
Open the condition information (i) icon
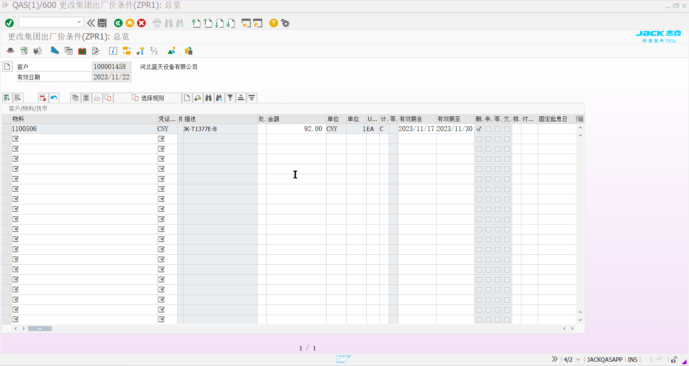pyautogui.click(x=113, y=51)
